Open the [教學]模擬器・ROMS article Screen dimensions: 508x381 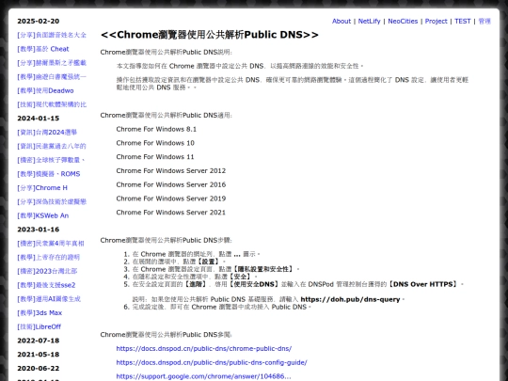tap(49, 174)
